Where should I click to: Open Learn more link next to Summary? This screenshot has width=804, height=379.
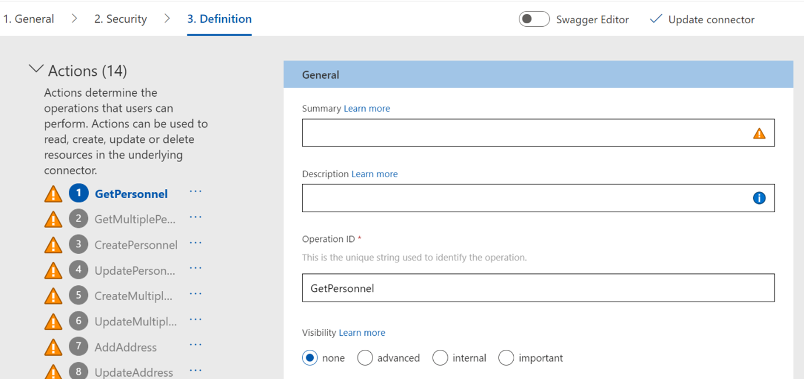[x=367, y=108]
